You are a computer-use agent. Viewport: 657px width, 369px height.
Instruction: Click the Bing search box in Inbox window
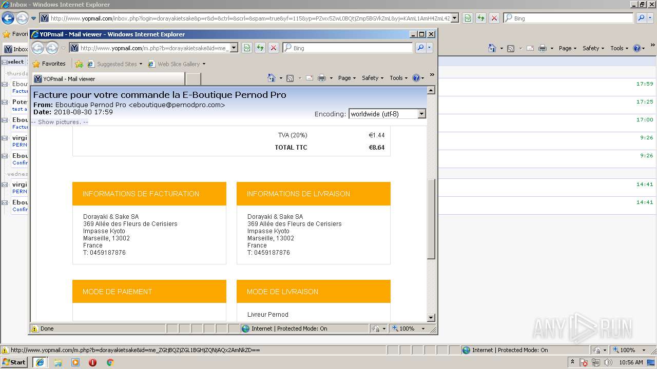pos(568,18)
